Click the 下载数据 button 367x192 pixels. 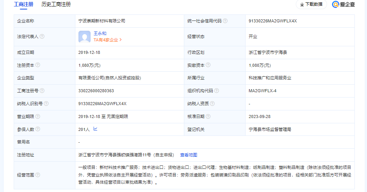point(311,5)
